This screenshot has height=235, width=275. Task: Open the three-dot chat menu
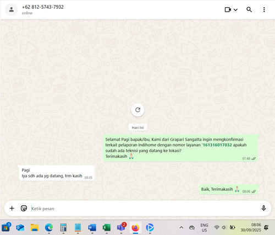click(264, 9)
